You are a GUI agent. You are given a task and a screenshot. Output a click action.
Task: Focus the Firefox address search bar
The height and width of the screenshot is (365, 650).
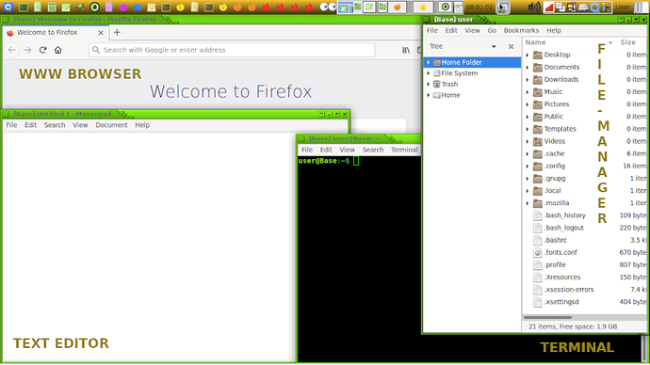click(232, 50)
